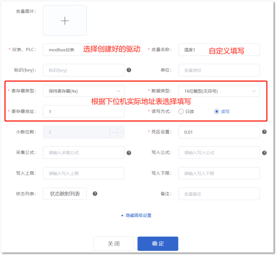Focus the 采集公式 input field
Image resolution: width=277 pixels, height=256 pixels.
pyautogui.click(x=84, y=153)
